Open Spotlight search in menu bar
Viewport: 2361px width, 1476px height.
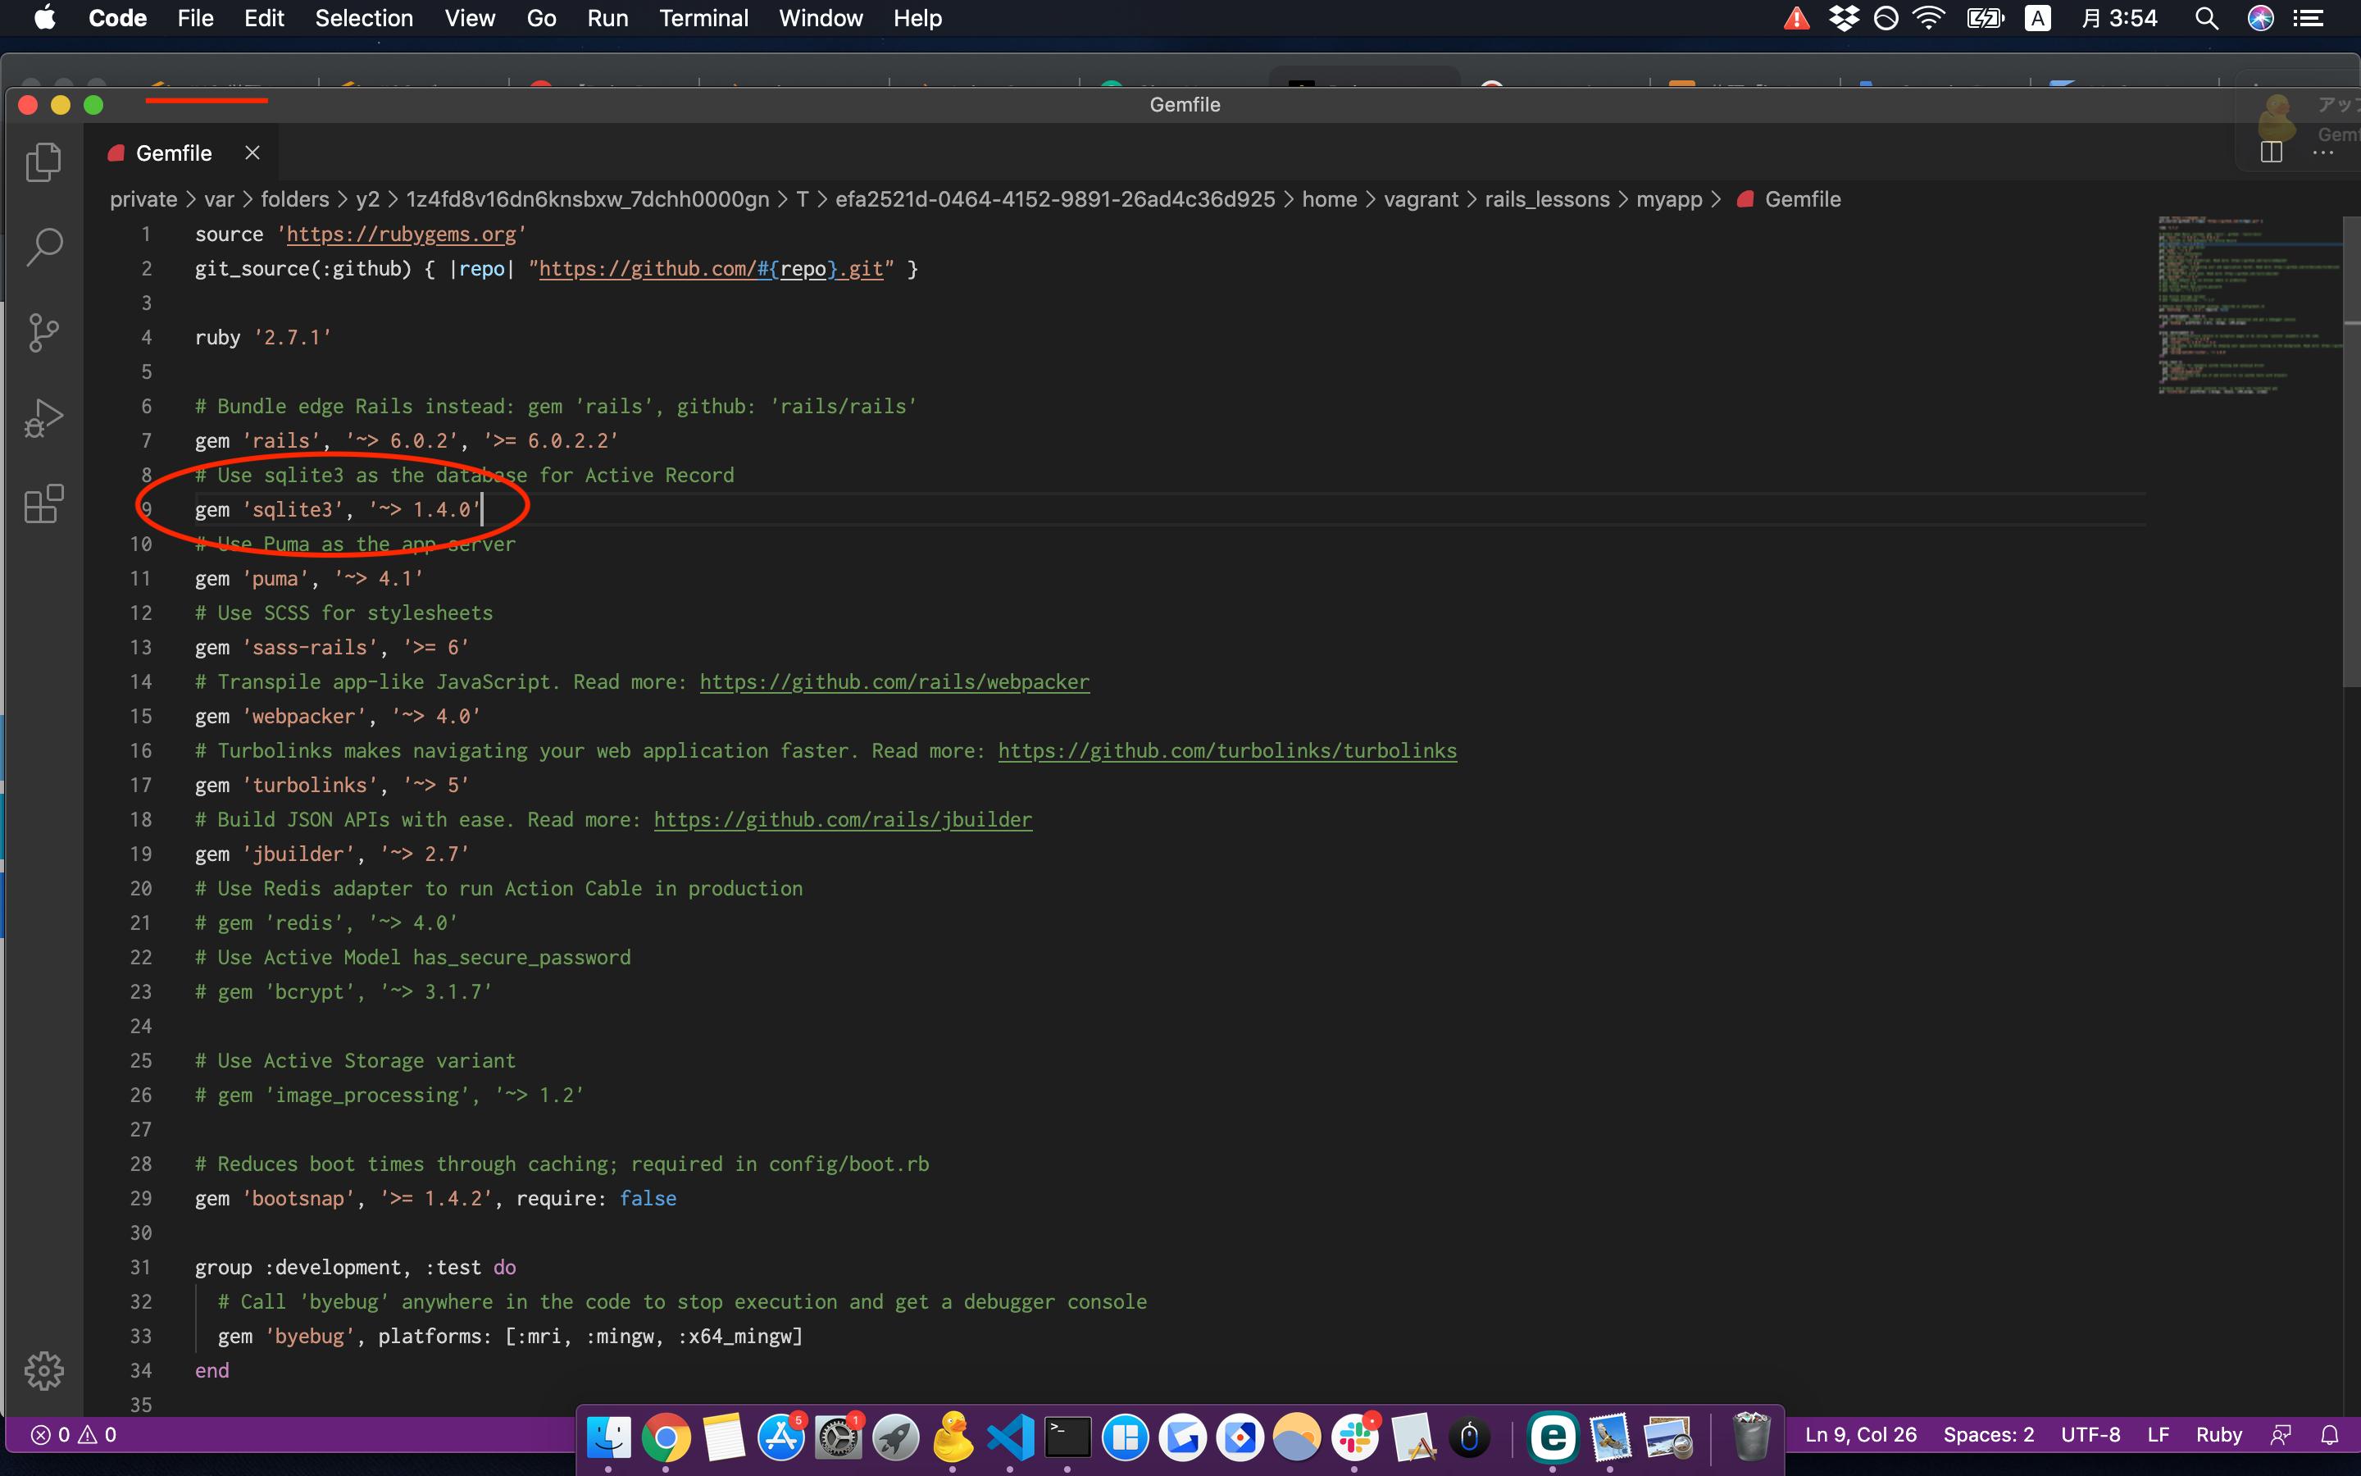click(x=2207, y=17)
